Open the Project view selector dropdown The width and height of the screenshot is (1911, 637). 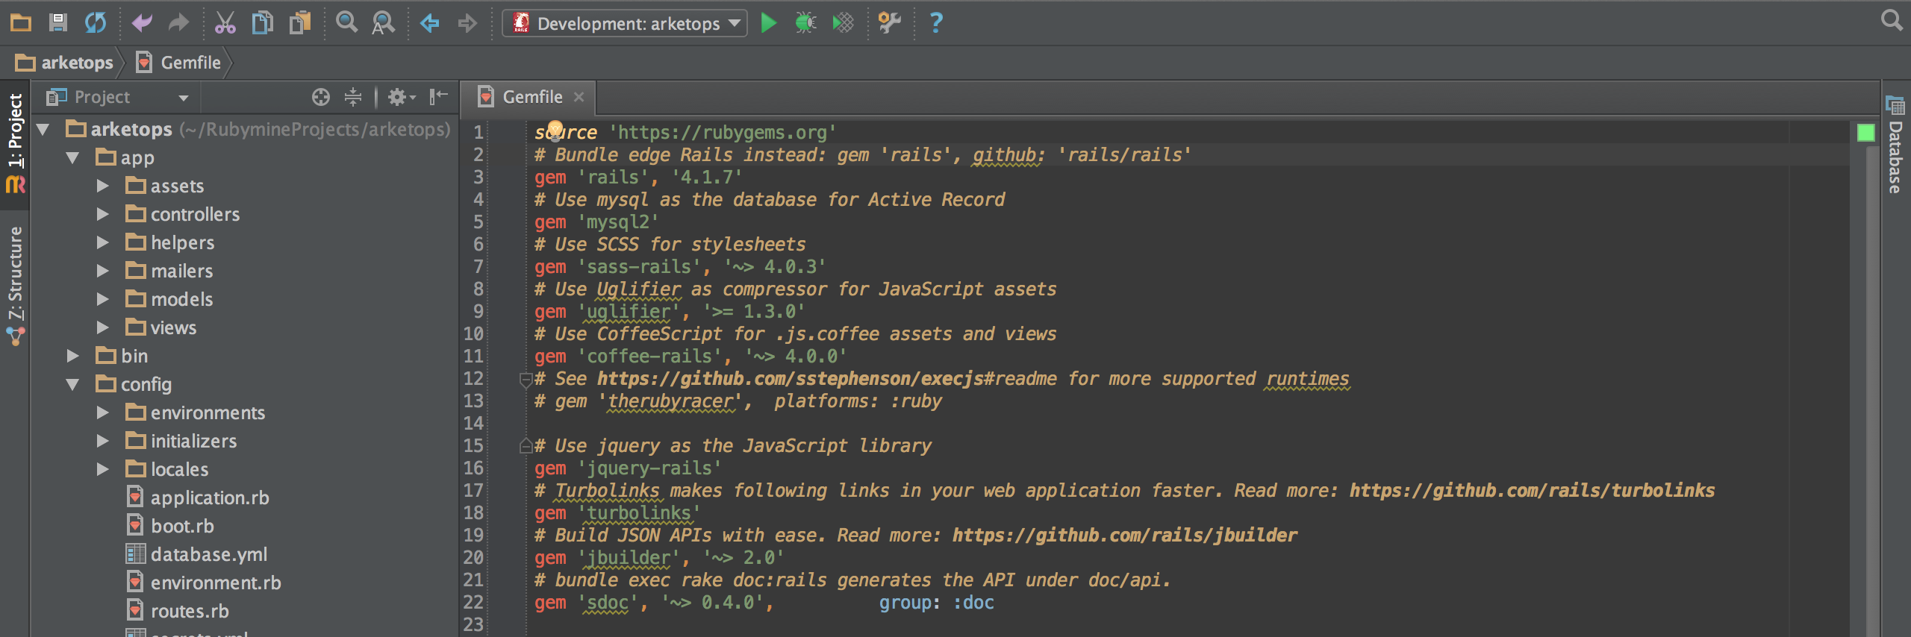coord(117,97)
